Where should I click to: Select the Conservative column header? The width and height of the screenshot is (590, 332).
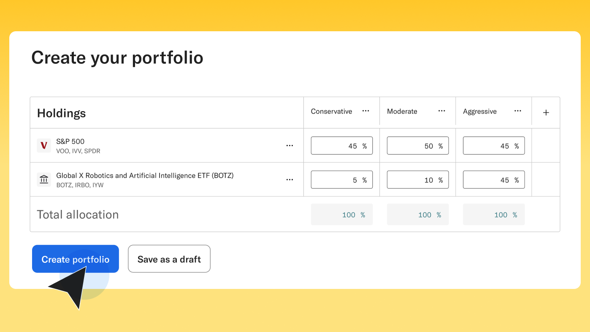[332, 112]
